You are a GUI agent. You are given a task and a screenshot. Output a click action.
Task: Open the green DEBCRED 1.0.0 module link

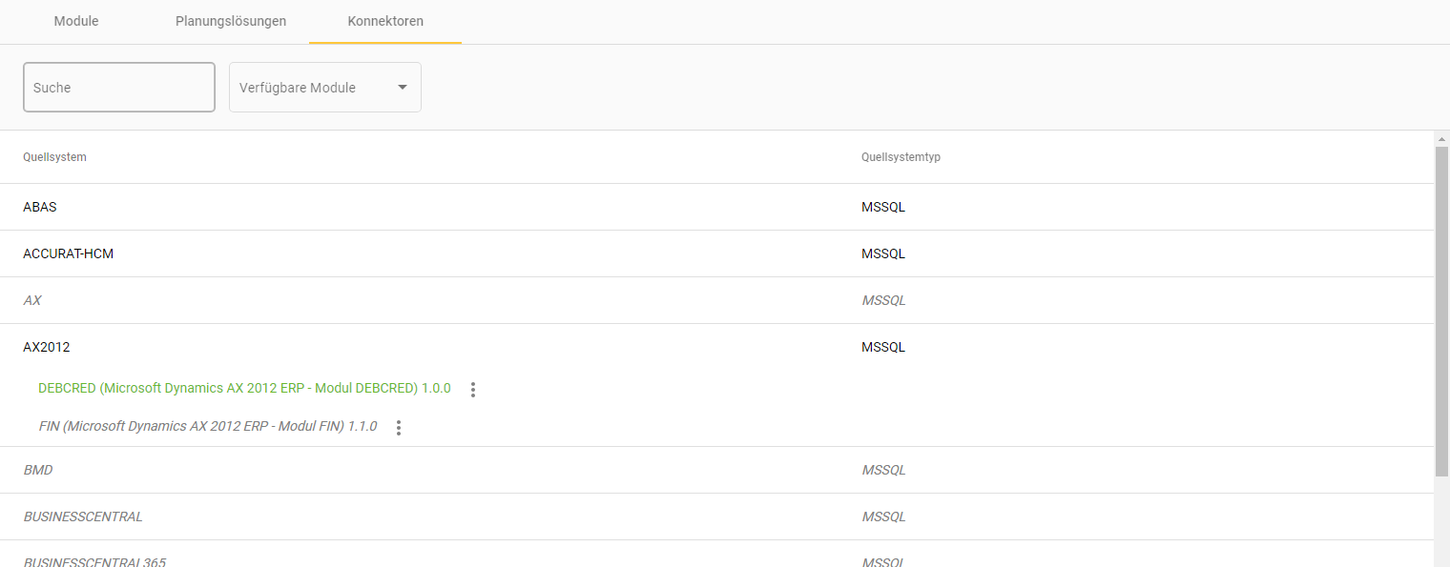pyautogui.click(x=244, y=389)
